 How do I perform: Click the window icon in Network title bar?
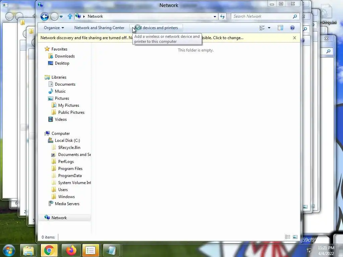coord(41,5)
